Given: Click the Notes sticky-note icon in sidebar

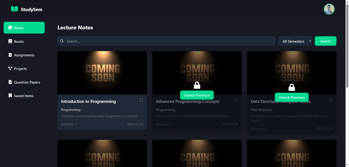Looking at the screenshot, I should pyautogui.click(x=10, y=28).
